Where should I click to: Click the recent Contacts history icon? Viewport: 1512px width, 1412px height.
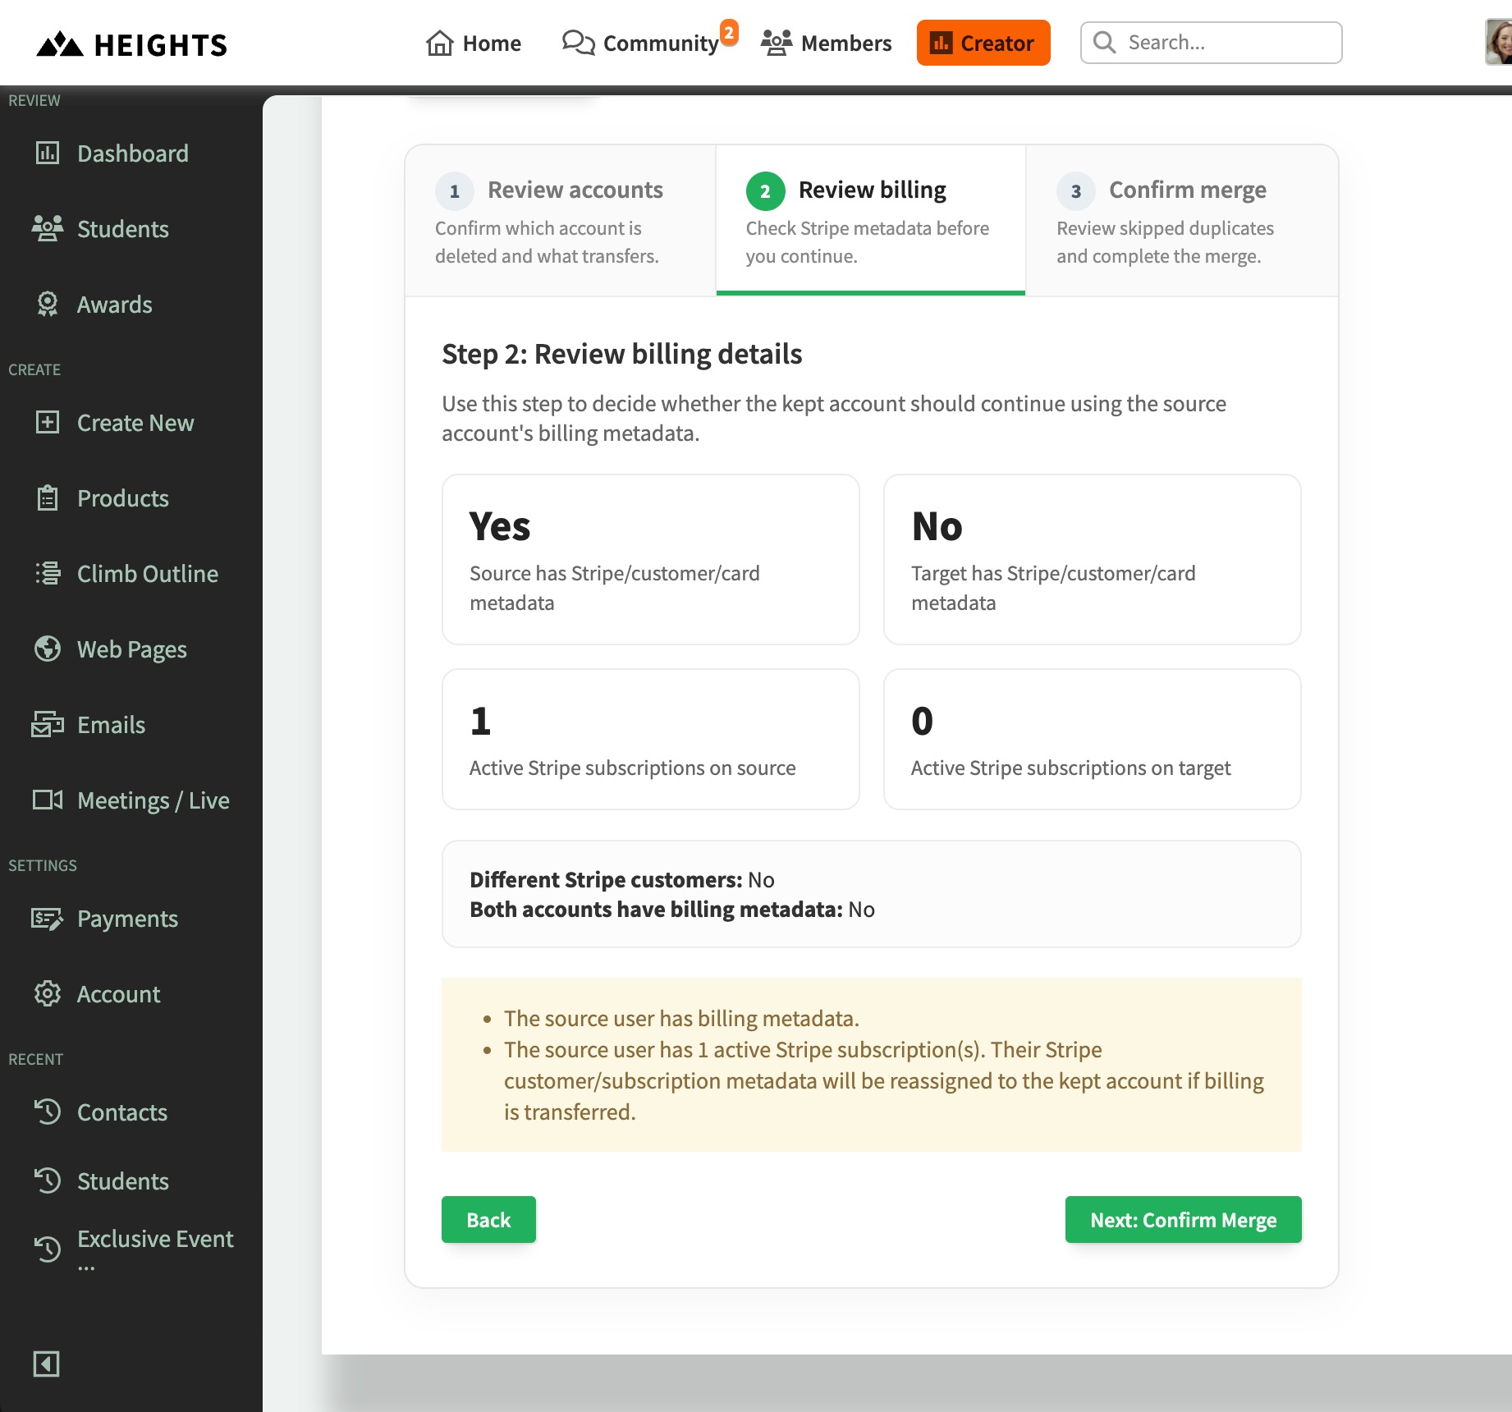(x=48, y=1112)
